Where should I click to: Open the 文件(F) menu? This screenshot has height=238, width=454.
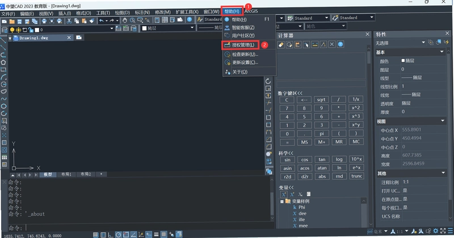[x=8, y=14]
